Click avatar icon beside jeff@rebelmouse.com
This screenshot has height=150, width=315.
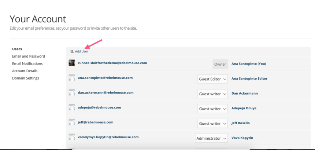pos(72,122)
